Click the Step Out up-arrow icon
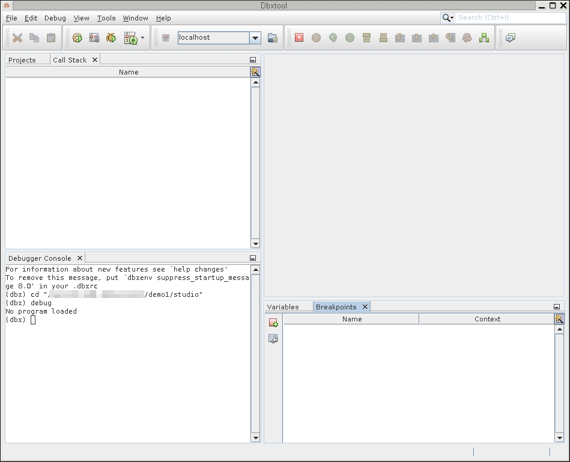 [433, 37]
